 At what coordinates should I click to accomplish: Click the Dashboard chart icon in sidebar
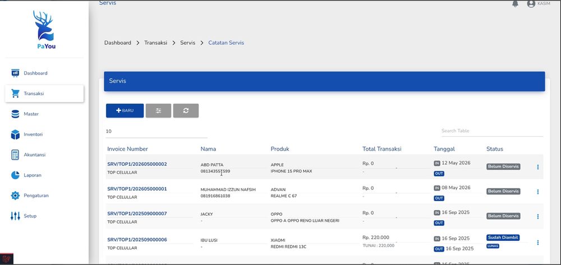[15, 73]
